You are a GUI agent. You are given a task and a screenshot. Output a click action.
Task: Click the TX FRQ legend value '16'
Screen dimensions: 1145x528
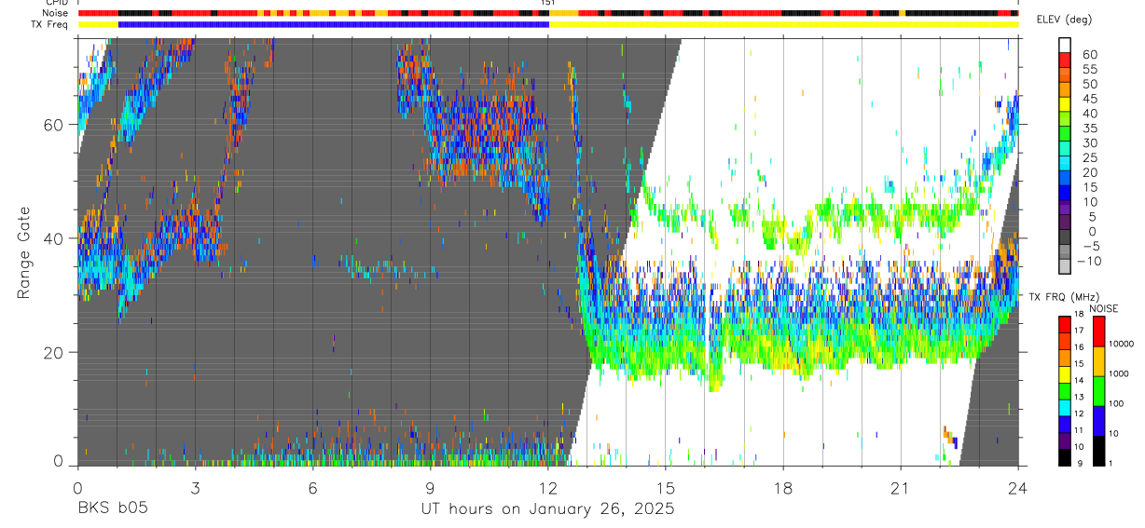1080,347
